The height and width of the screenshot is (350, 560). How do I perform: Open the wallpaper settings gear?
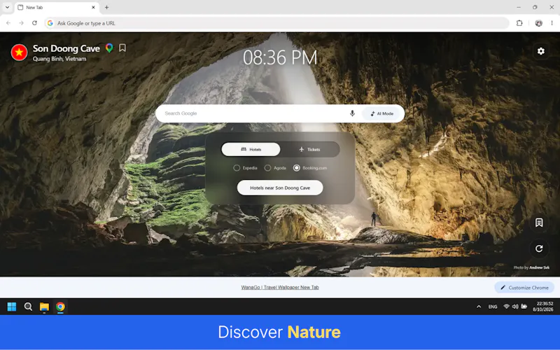point(540,51)
